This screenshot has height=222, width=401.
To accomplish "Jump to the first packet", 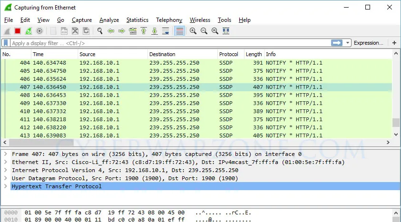I will [144, 31].
